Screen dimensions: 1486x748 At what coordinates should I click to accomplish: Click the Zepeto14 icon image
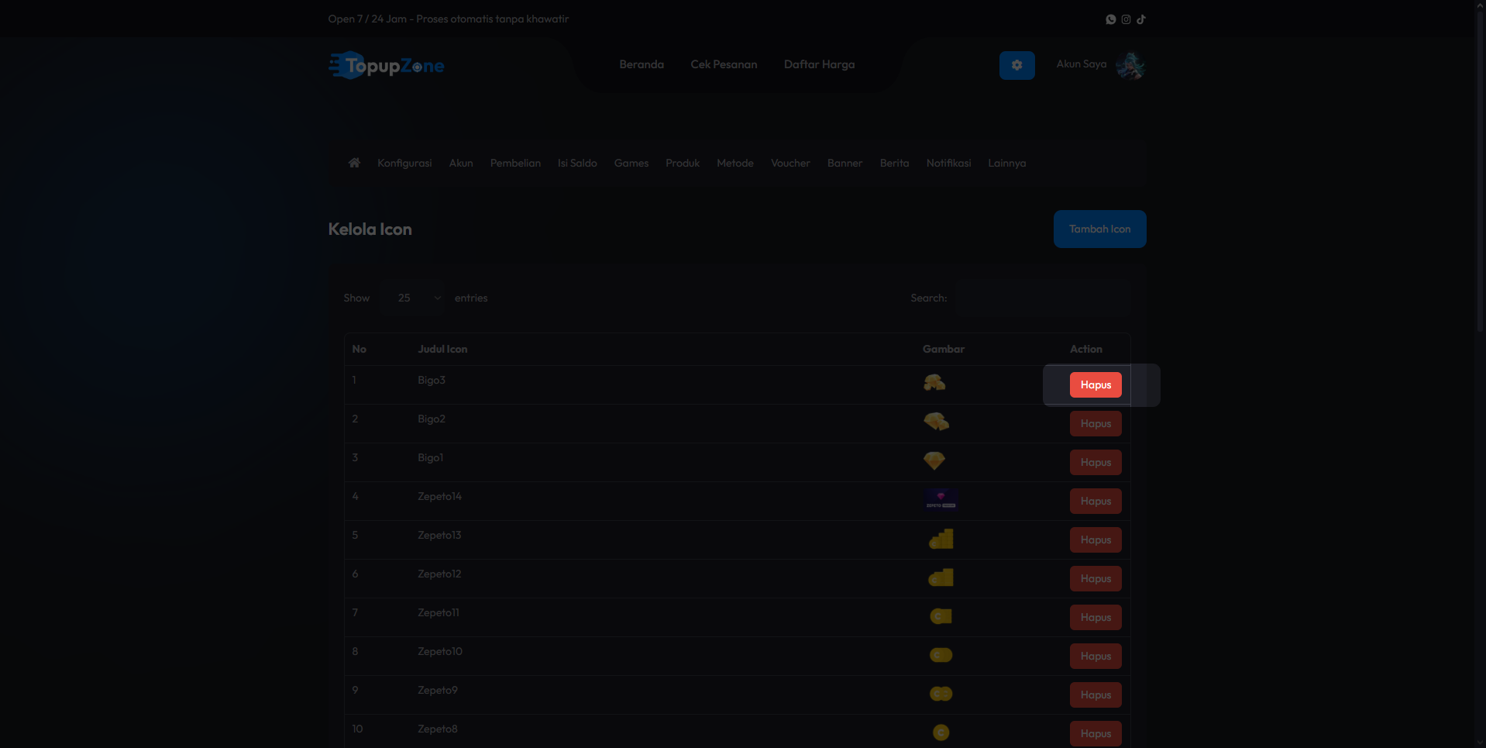(941, 500)
